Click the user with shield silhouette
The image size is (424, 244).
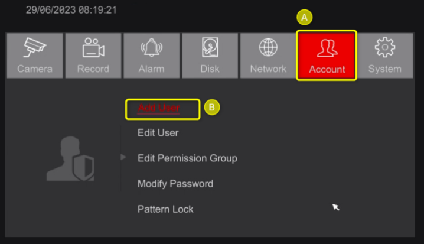pyautogui.click(x=70, y=158)
